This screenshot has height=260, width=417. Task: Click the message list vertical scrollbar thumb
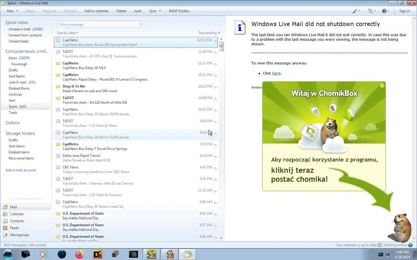coord(221,46)
